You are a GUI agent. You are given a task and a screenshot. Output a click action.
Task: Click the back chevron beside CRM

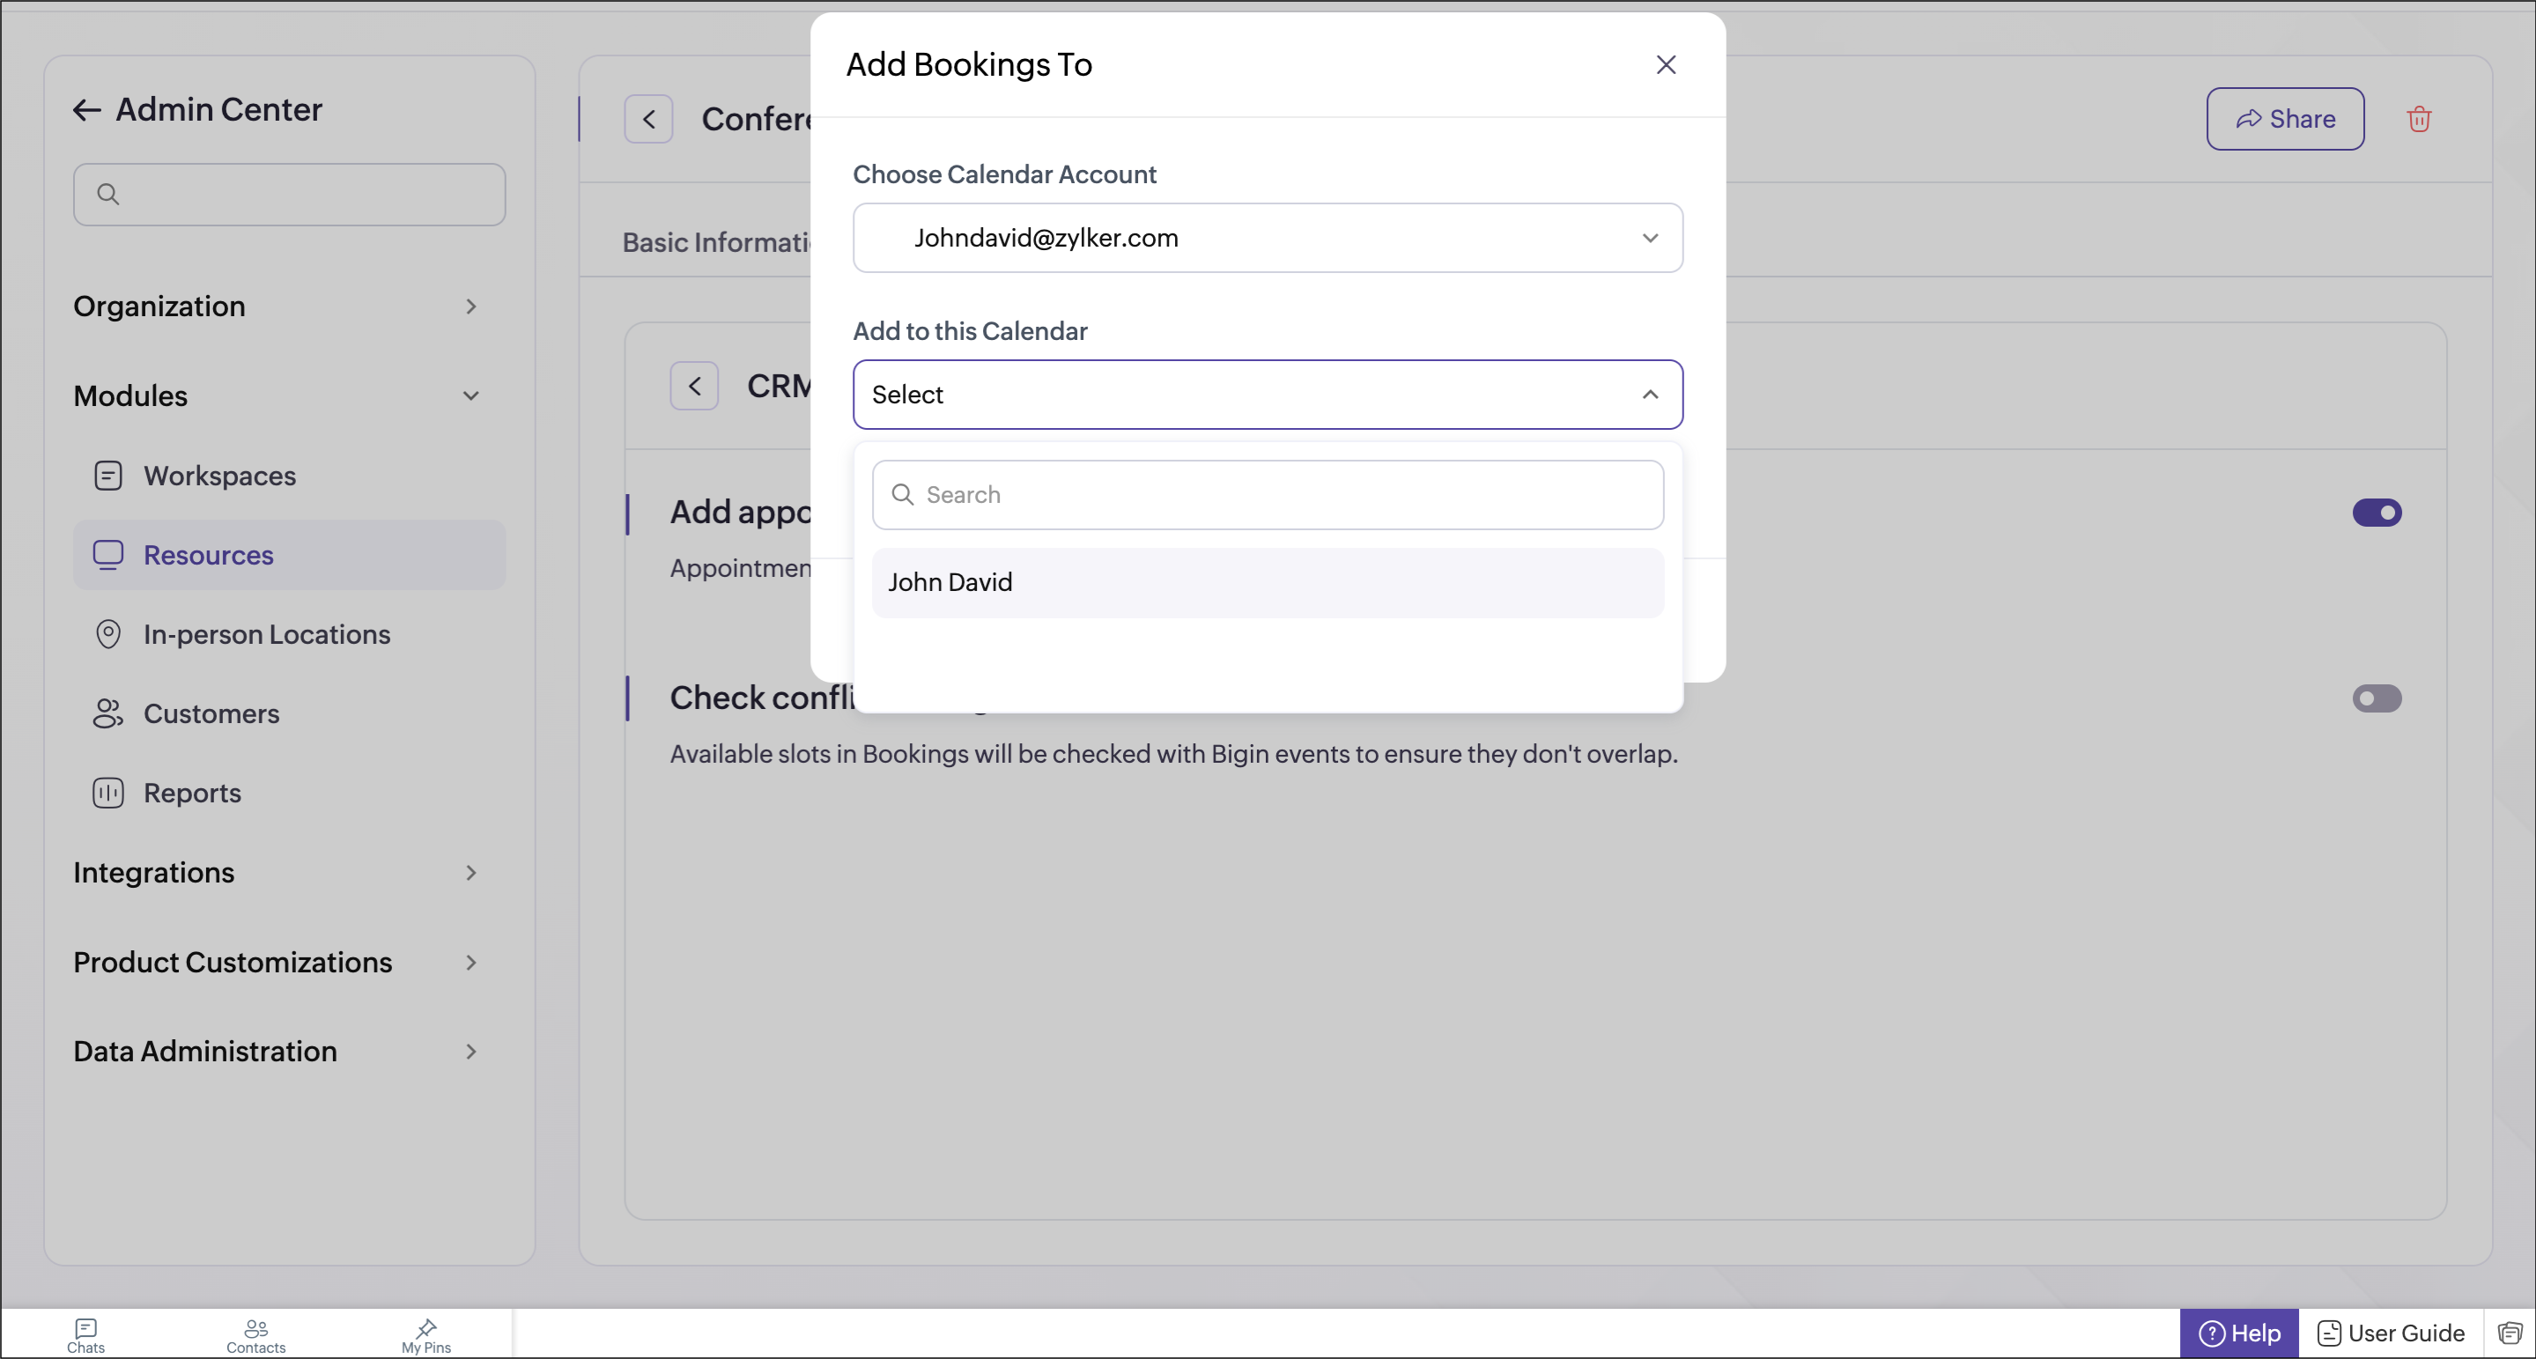(694, 386)
